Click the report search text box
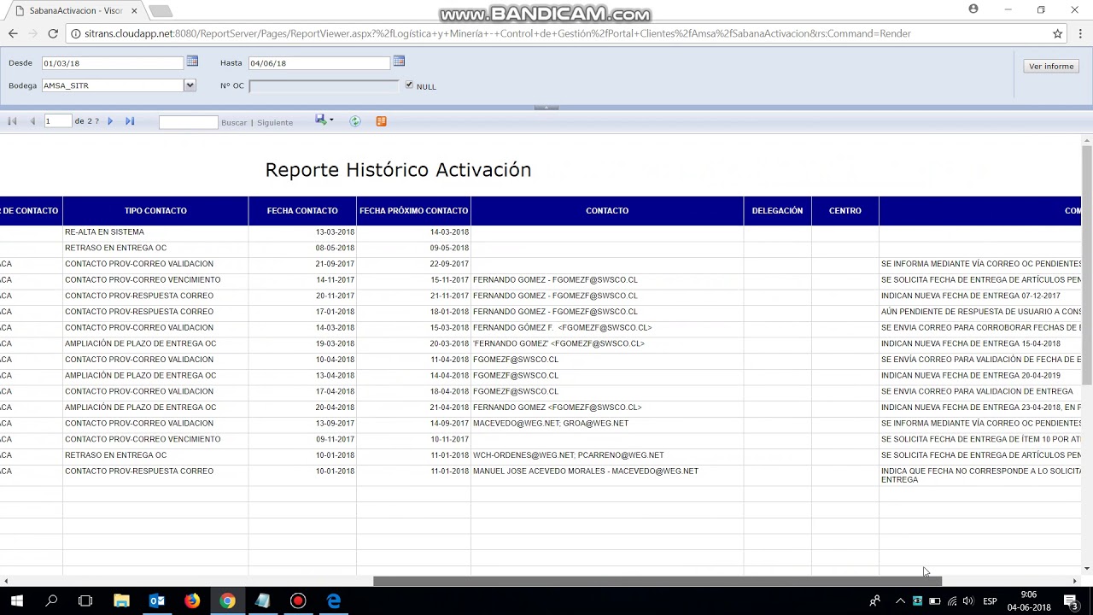The height and width of the screenshot is (615, 1093). coord(188,122)
